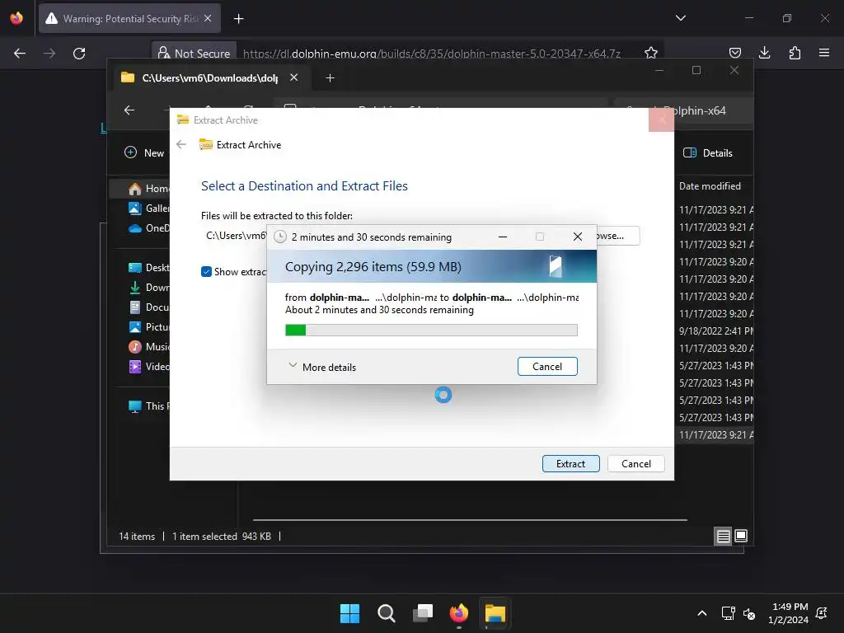Click Explorer search box Dolphin-x64
The width and height of the screenshot is (844, 633).
(683, 110)
